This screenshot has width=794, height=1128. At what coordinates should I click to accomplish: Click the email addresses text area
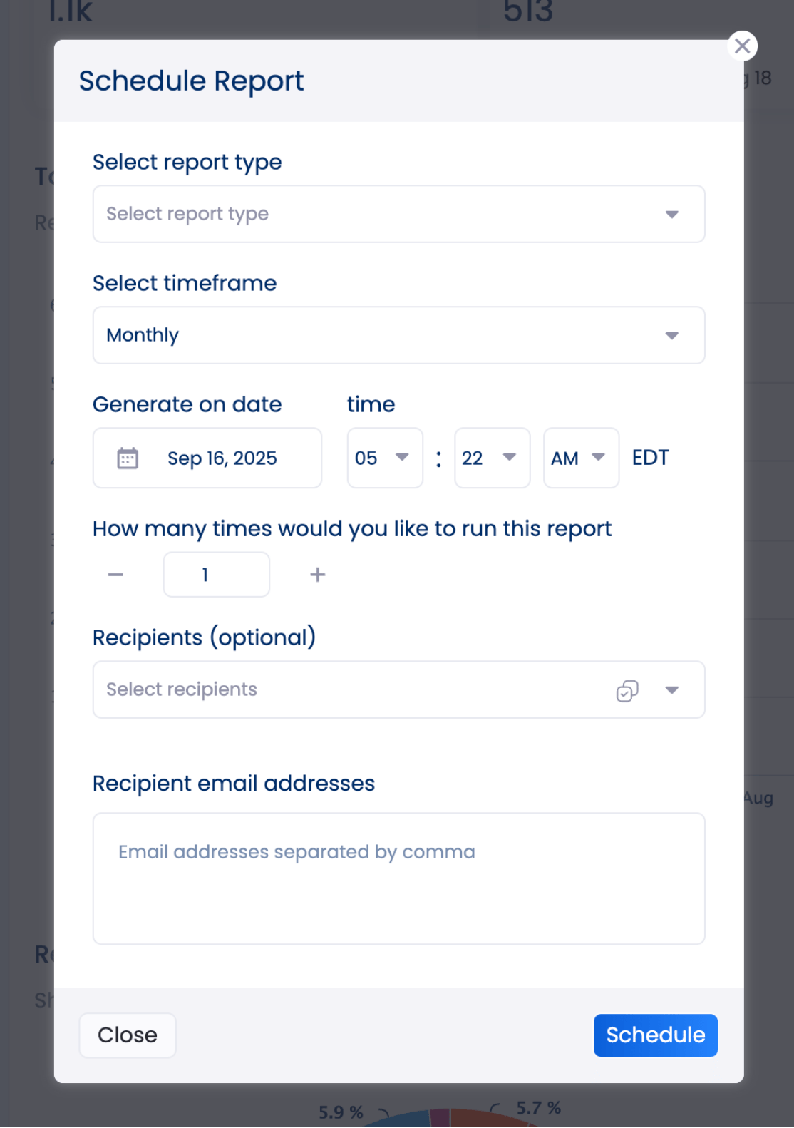(398, 878)
